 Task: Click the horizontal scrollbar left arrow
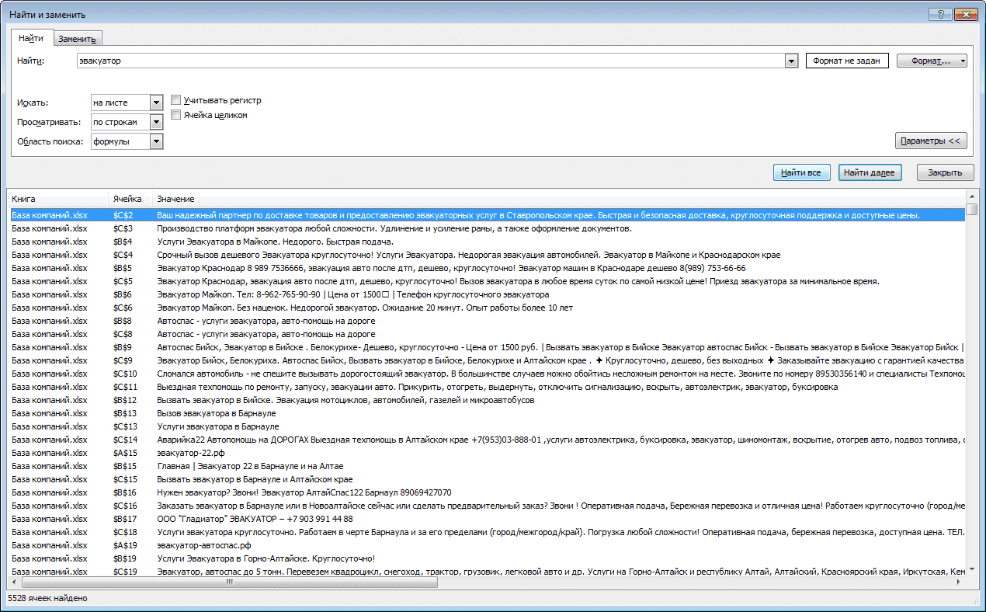click(x=15, y=582)
